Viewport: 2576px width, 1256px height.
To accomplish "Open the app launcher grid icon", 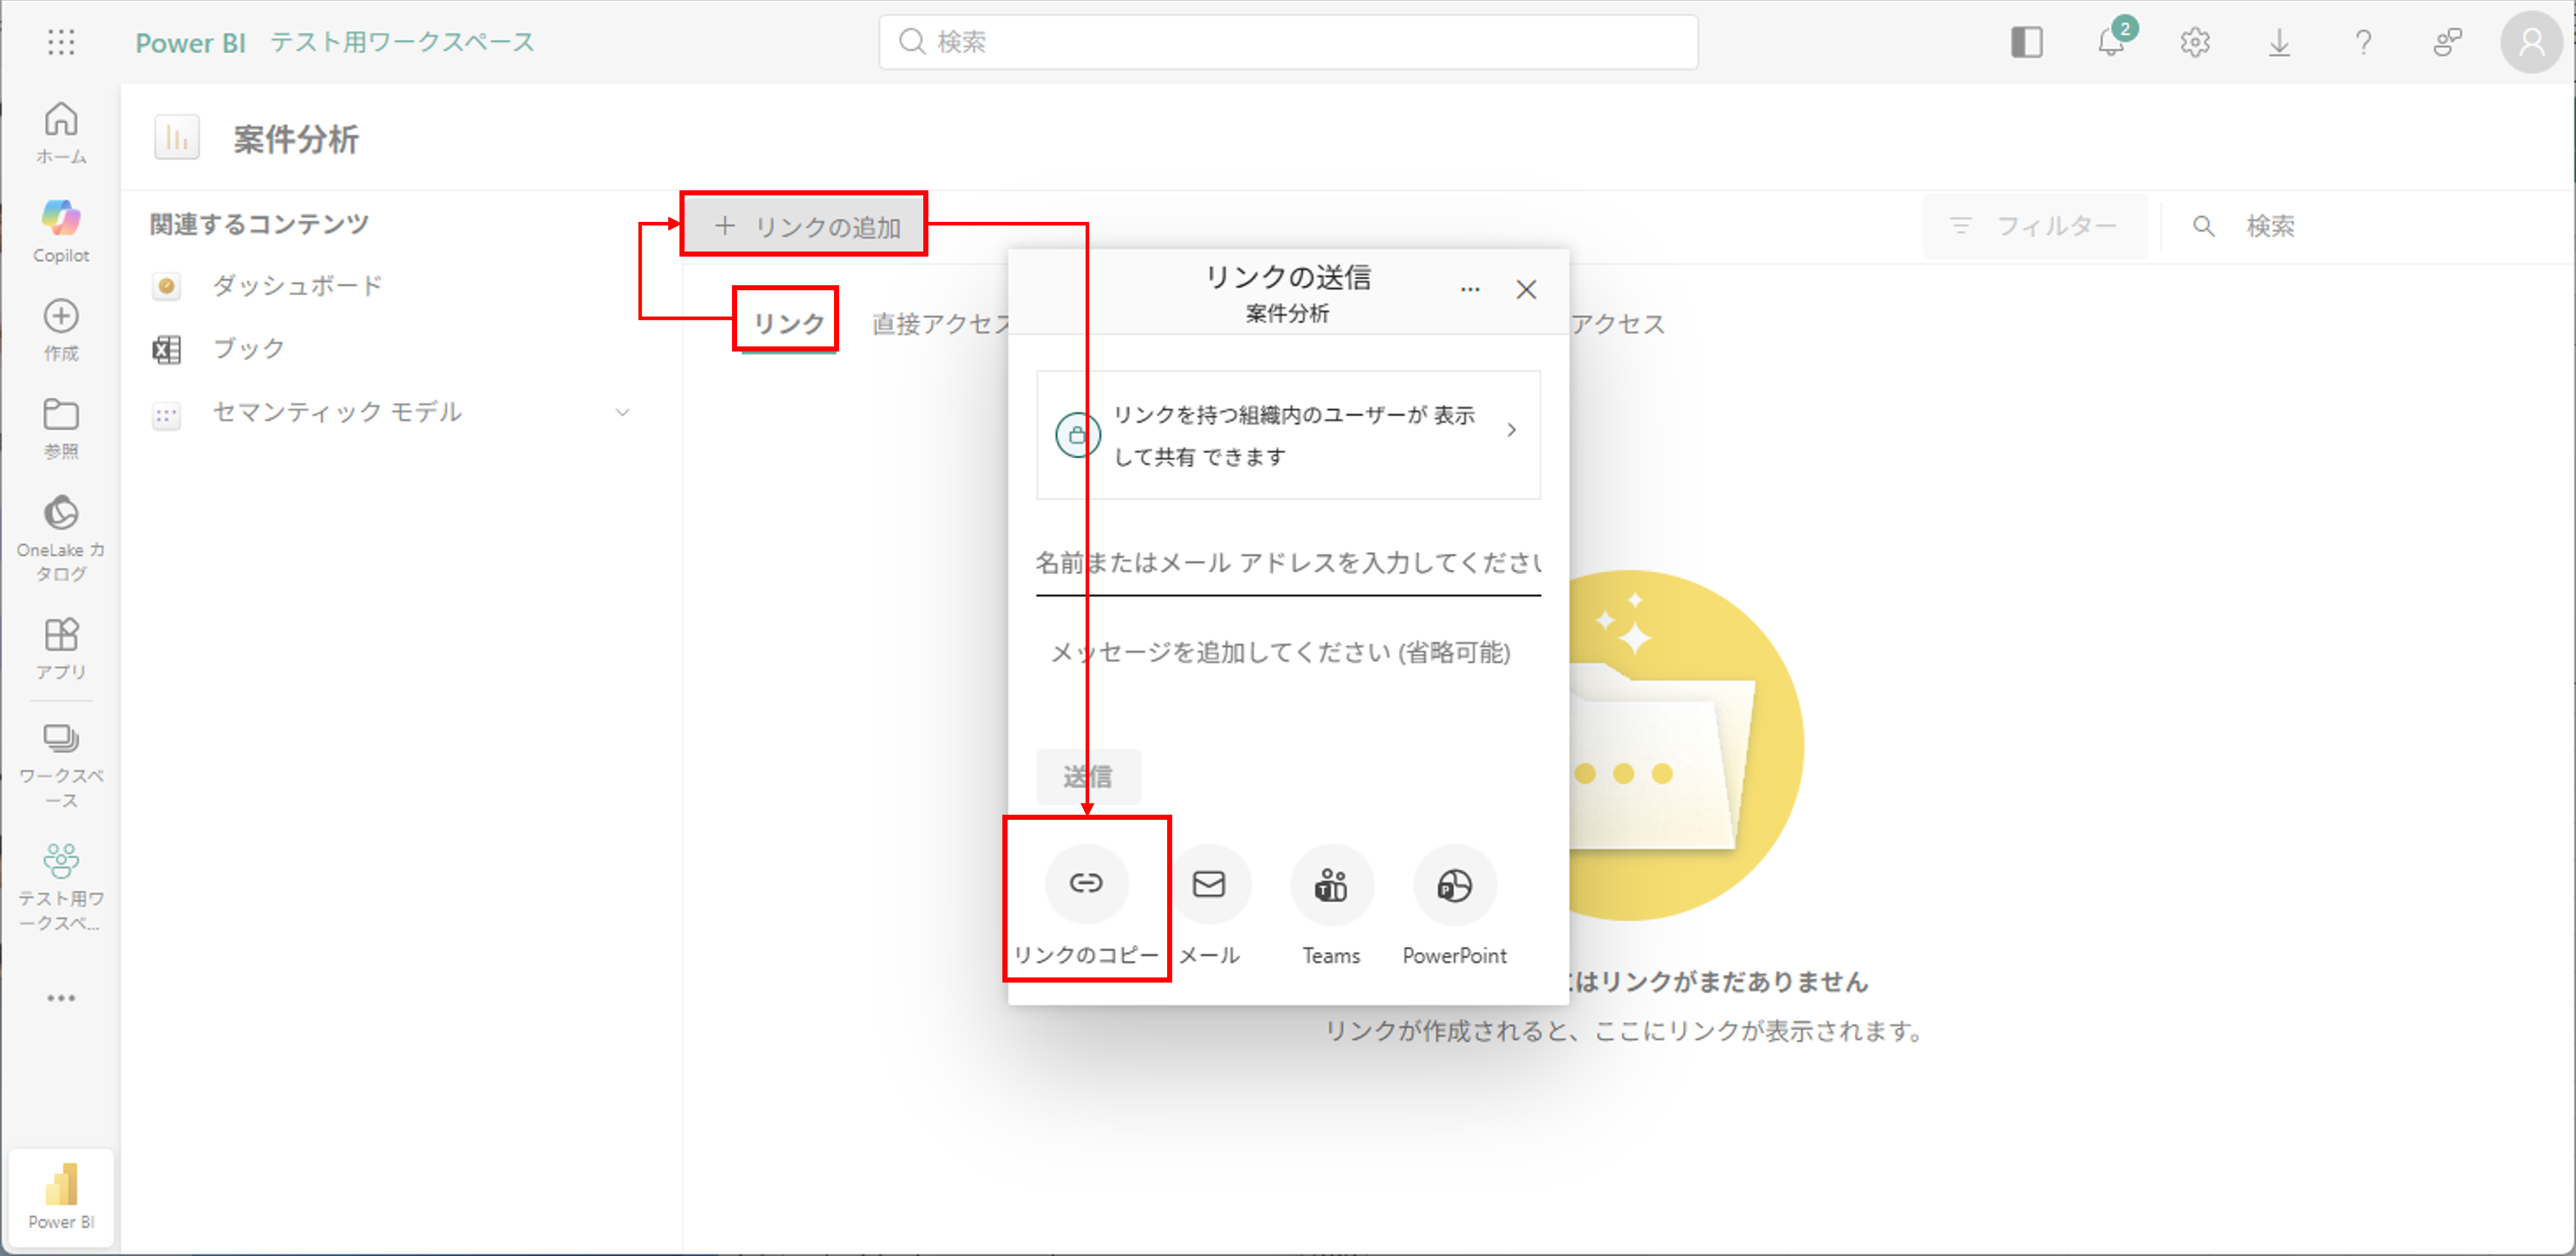I will pyautogui.click(x=61, y=42).
